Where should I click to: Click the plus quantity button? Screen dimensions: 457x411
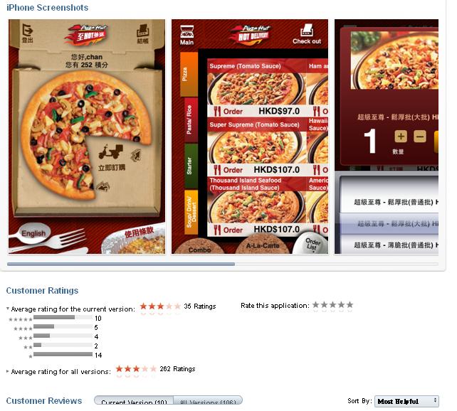point(401,137)
